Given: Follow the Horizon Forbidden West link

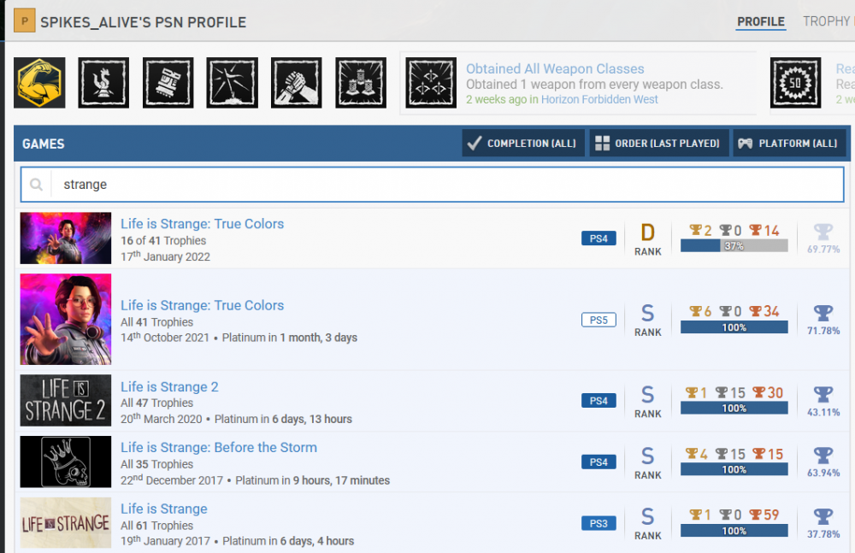Looking at the screenshot, I should coord(599,99).
